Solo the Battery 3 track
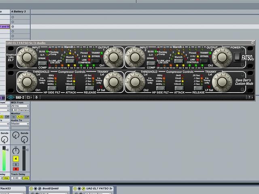Image resolution: width=259 pixels, height=194 pixels. click(x=16, y=164)
